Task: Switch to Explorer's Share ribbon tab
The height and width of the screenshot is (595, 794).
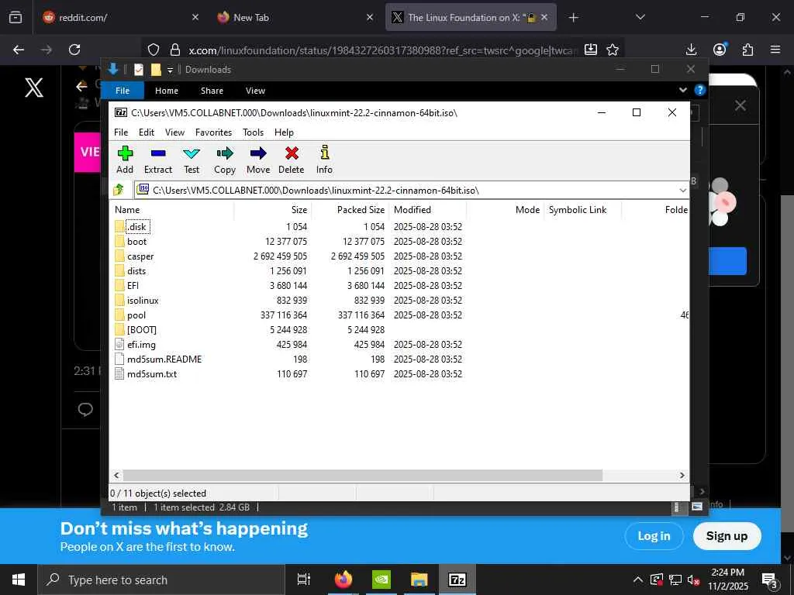Action: [x=212, y=91]
